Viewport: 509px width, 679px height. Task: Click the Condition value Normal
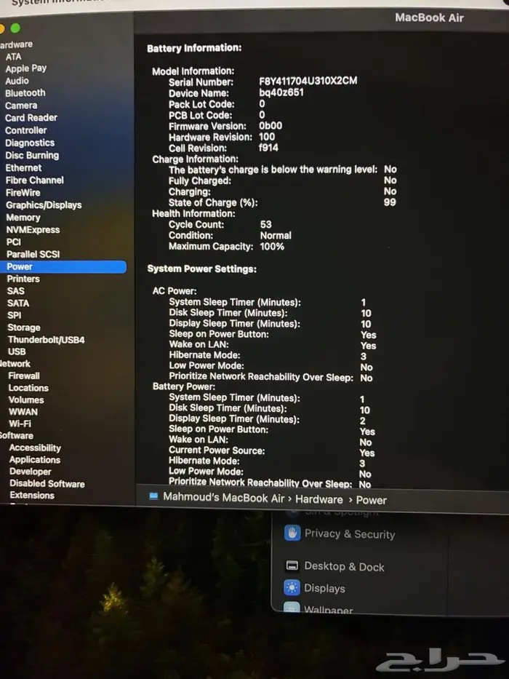(276, 236)
